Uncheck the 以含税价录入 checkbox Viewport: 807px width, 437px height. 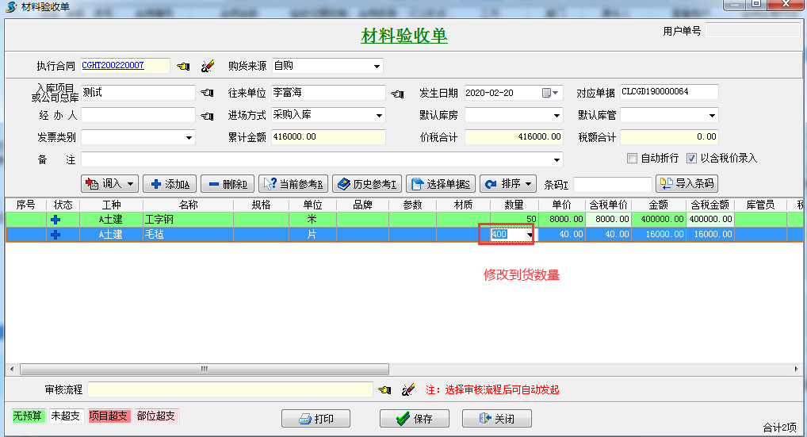tap(692, 158)
